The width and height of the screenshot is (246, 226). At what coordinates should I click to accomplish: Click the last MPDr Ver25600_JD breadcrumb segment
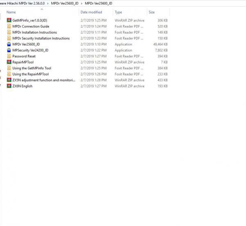tap(98, 3)
